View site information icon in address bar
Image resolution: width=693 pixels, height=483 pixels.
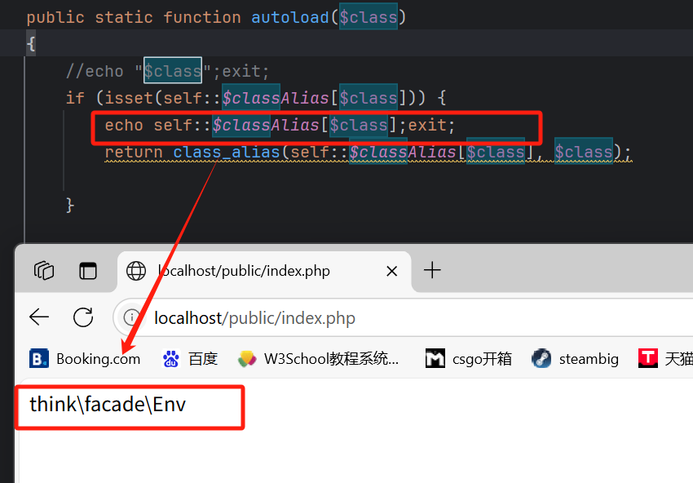click(132, 317)
